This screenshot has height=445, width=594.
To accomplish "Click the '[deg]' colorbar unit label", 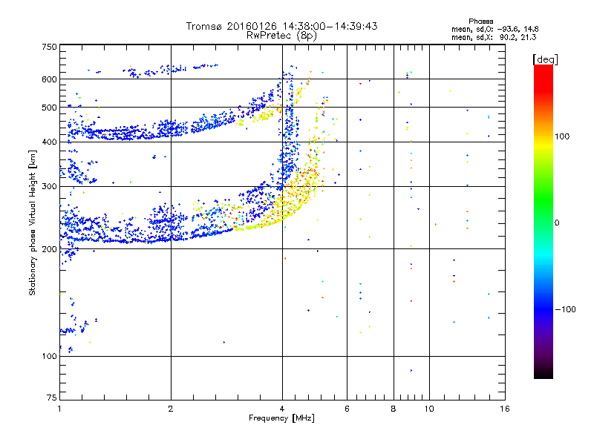I will point(545,59).
